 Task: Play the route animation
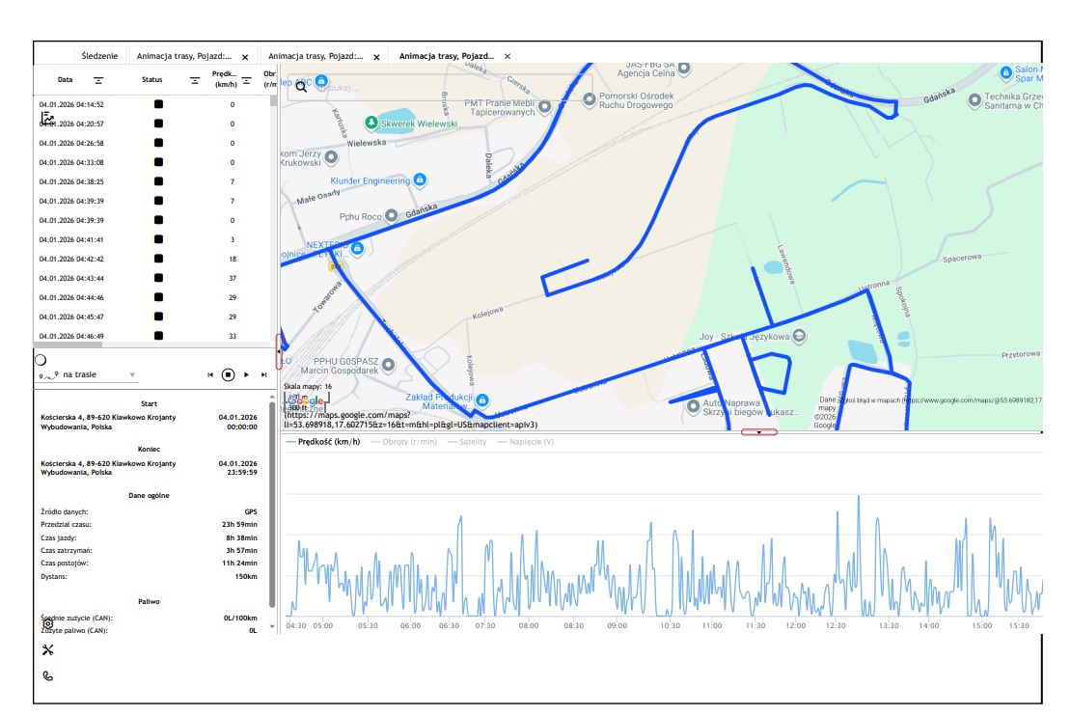click(x=246, y=374)
